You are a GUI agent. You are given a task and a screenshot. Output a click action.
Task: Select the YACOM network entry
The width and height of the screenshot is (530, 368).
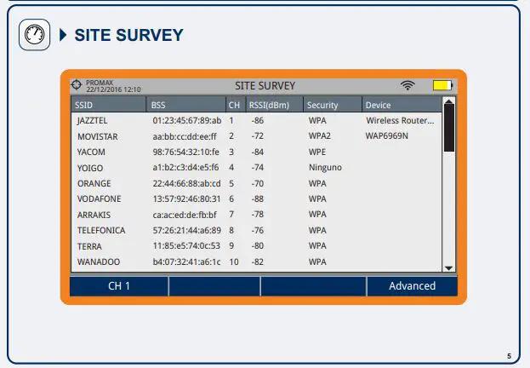[256, 152]
